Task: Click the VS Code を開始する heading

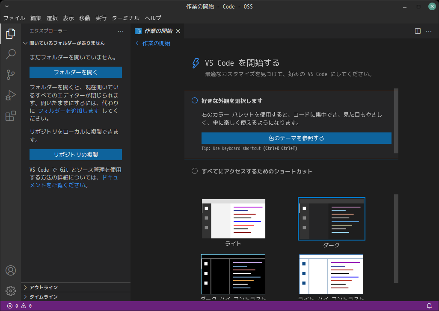Action: [242, 63]
